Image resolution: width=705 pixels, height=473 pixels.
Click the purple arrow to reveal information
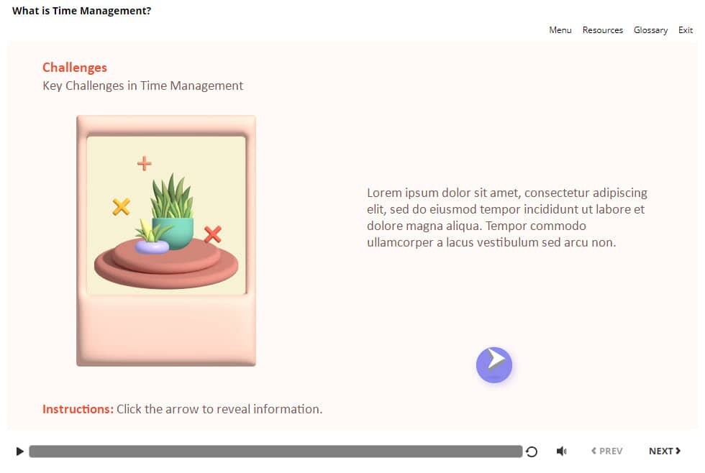(x=493, y=364)
